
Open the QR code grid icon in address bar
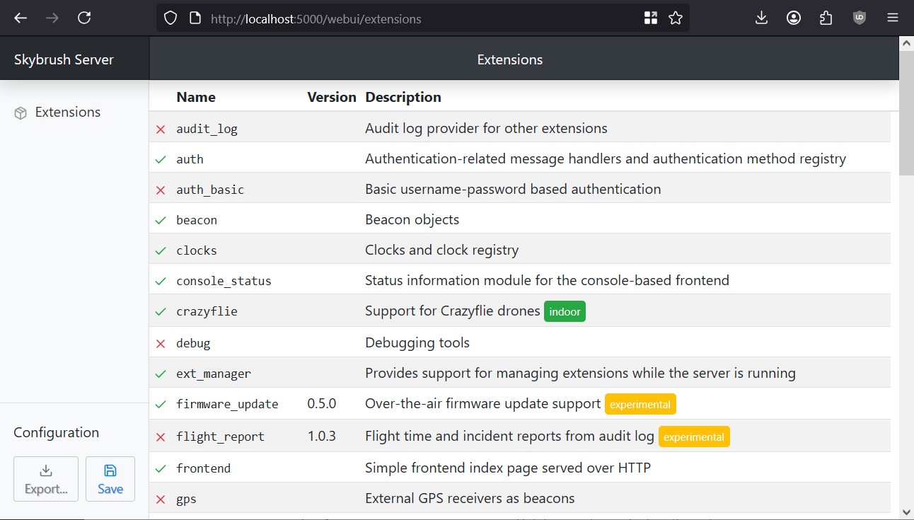click(651, 18)
